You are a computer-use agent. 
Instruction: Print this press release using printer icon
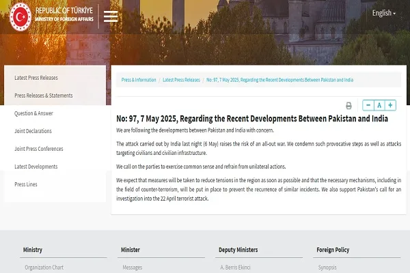pos(348,106)
